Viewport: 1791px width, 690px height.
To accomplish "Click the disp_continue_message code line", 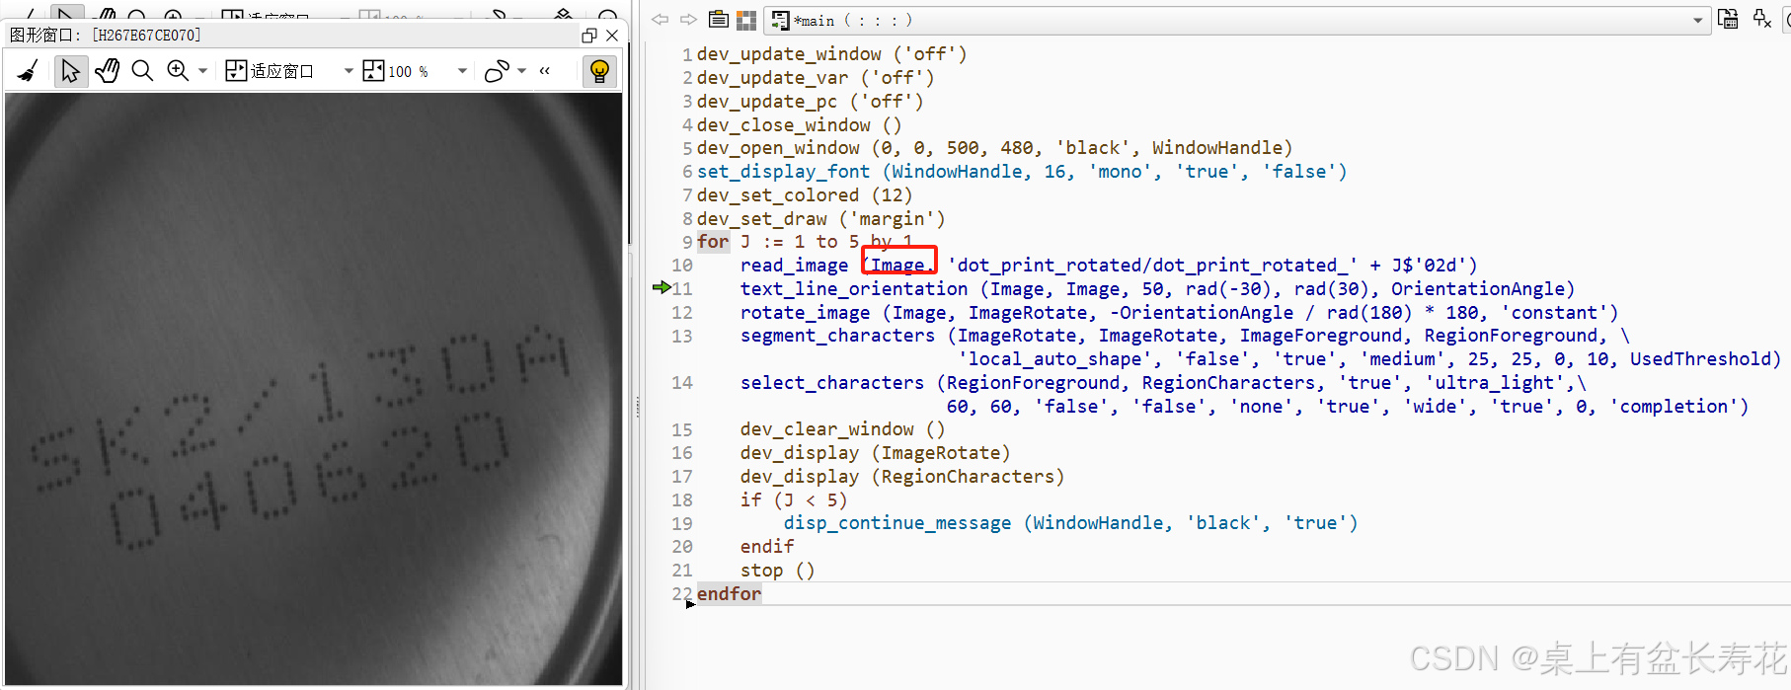I will coord(1071,523).
